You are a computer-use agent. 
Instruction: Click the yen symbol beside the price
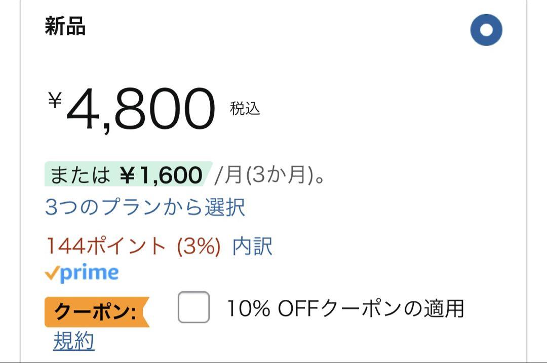tap(55, 100)
